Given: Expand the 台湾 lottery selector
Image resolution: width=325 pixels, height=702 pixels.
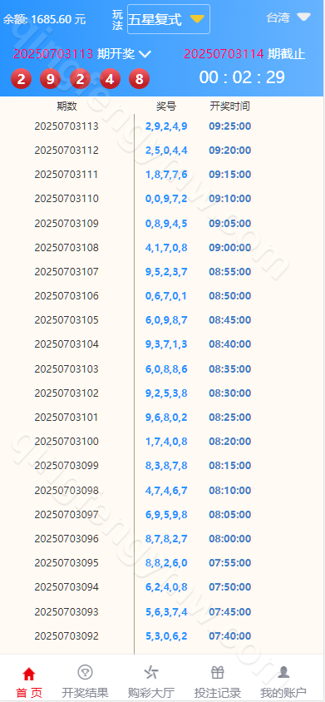Looking at the screenshot, I should (x=288, y=17).
